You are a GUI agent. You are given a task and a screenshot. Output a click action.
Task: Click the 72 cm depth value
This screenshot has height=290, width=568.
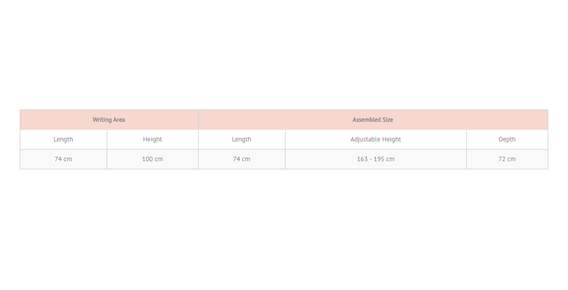(507, 159)
